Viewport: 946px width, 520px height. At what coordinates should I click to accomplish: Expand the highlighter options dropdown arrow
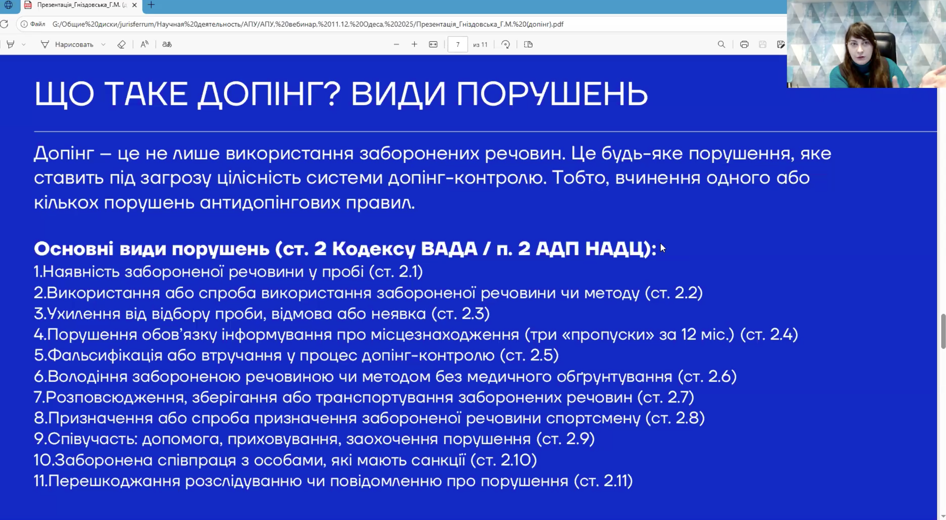tap(24, 44)
